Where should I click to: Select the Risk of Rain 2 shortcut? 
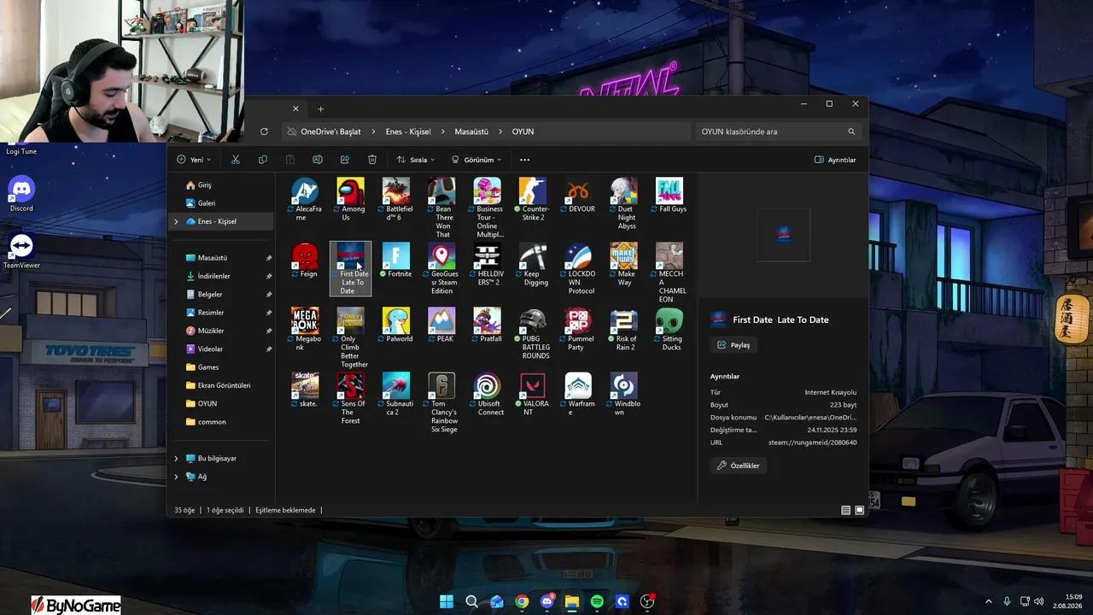click(x=624, y=330)
